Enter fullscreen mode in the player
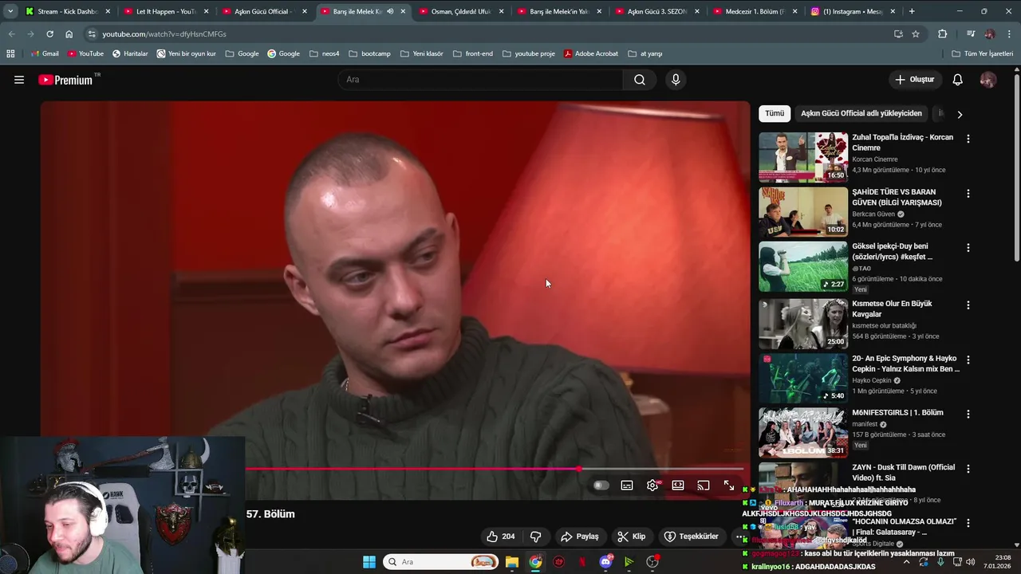Screen dimensions: 1021x574 [x=729, y=486]
